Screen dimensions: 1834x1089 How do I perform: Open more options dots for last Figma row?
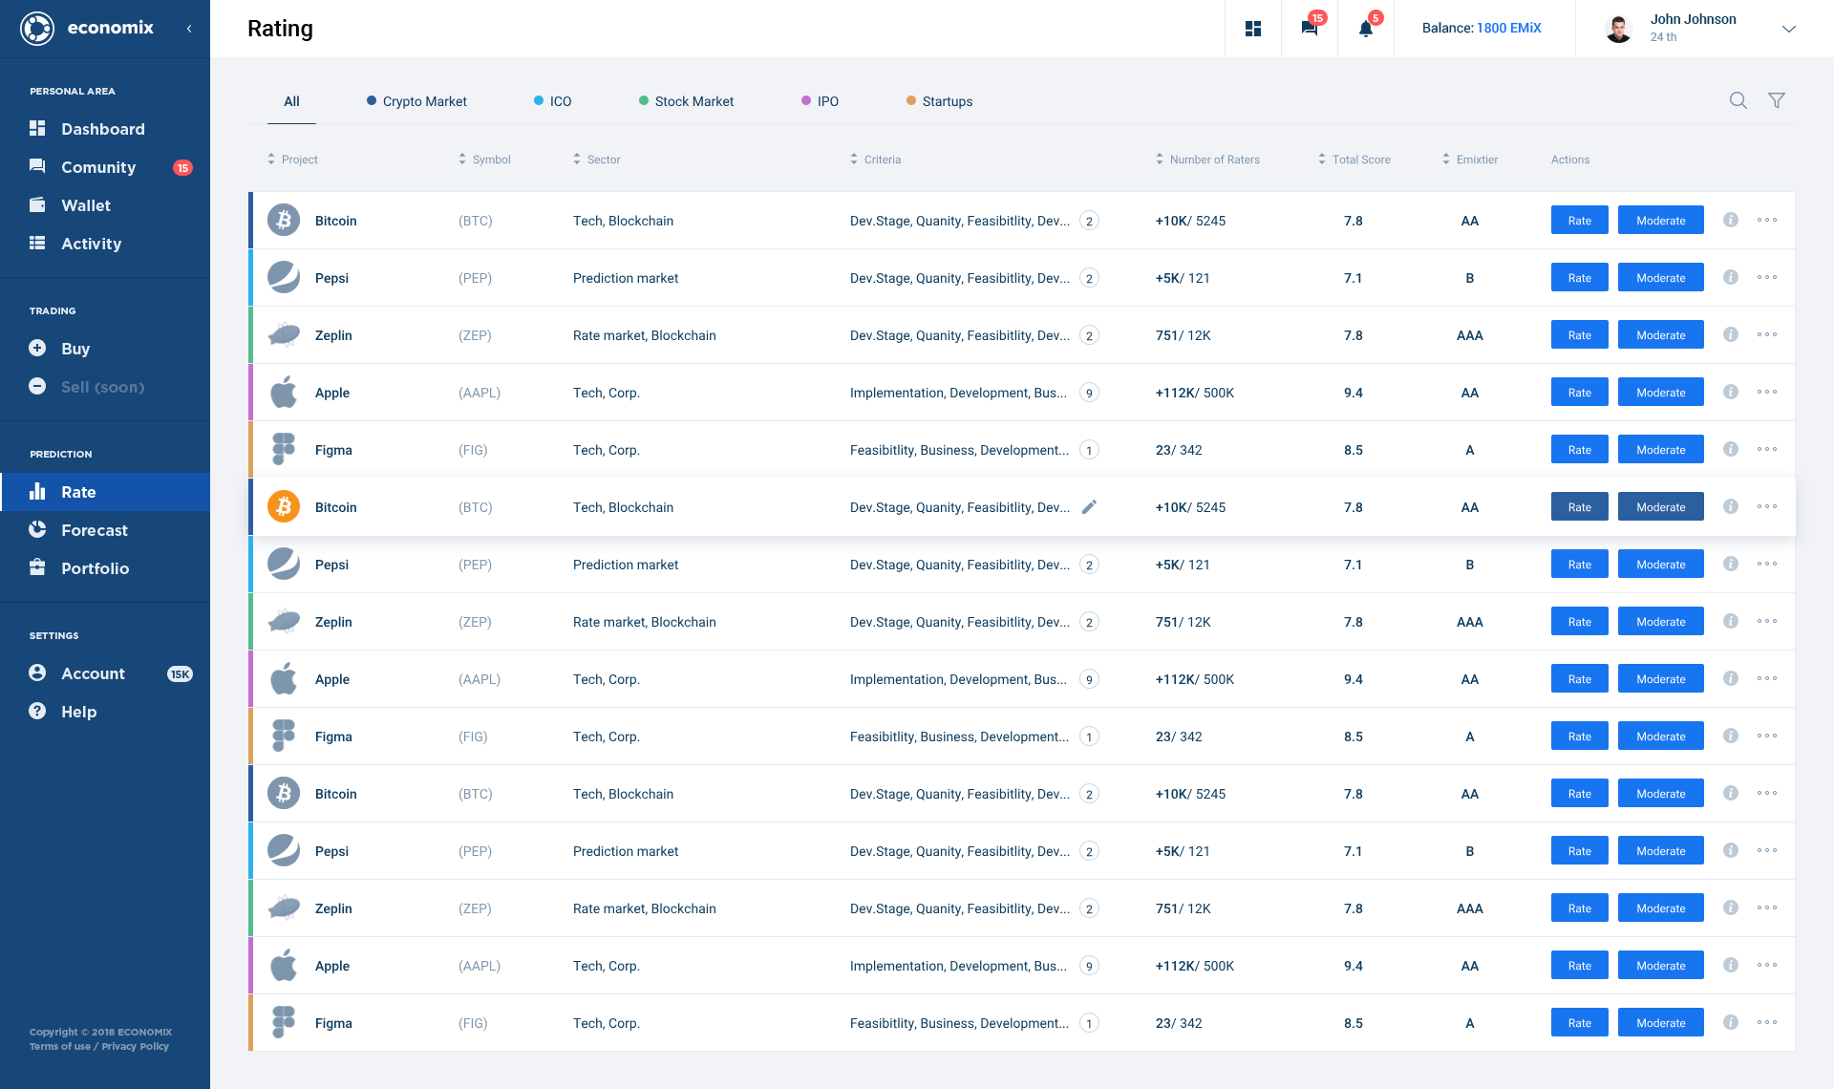(x=1766, y=1022)
